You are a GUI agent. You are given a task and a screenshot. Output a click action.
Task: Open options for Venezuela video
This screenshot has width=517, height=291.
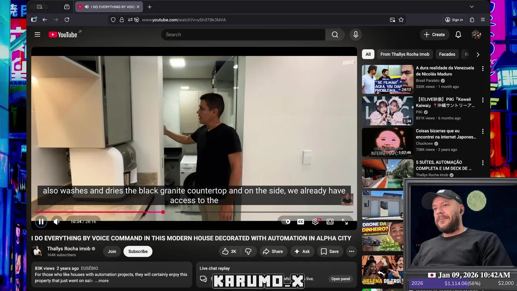pos(483,69)
